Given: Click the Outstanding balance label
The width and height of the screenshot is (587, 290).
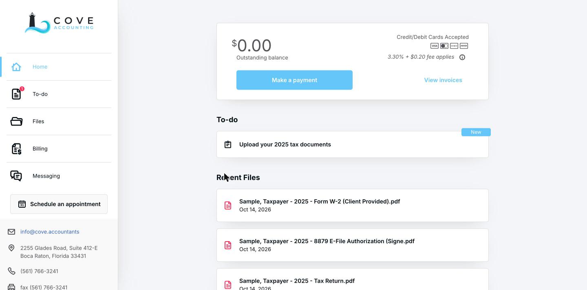Looking at the screenshot, I should (x=262, y=58).
